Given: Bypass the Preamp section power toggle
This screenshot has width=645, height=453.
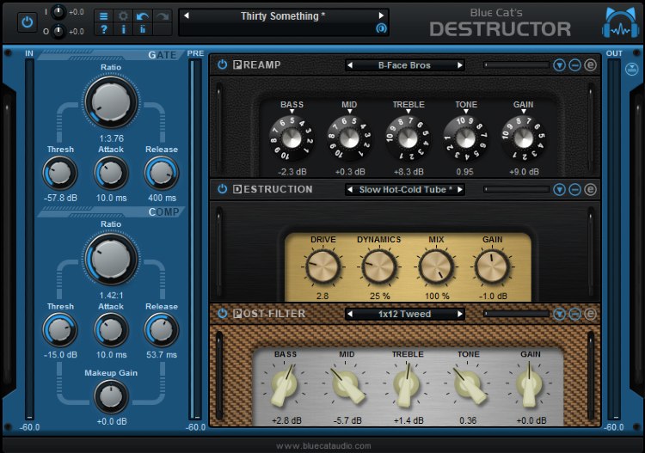Looking at the screenshot, I should 222,64.
